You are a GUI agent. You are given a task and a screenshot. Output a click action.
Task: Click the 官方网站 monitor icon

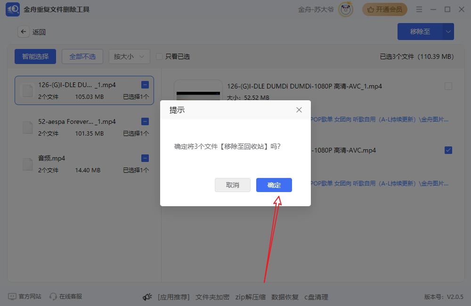(12, 297)
